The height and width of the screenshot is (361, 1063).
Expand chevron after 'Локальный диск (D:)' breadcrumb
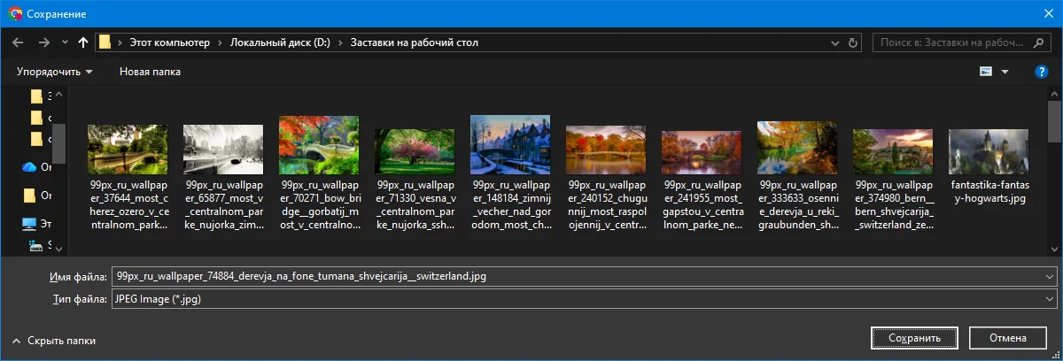tap(340, 42)
